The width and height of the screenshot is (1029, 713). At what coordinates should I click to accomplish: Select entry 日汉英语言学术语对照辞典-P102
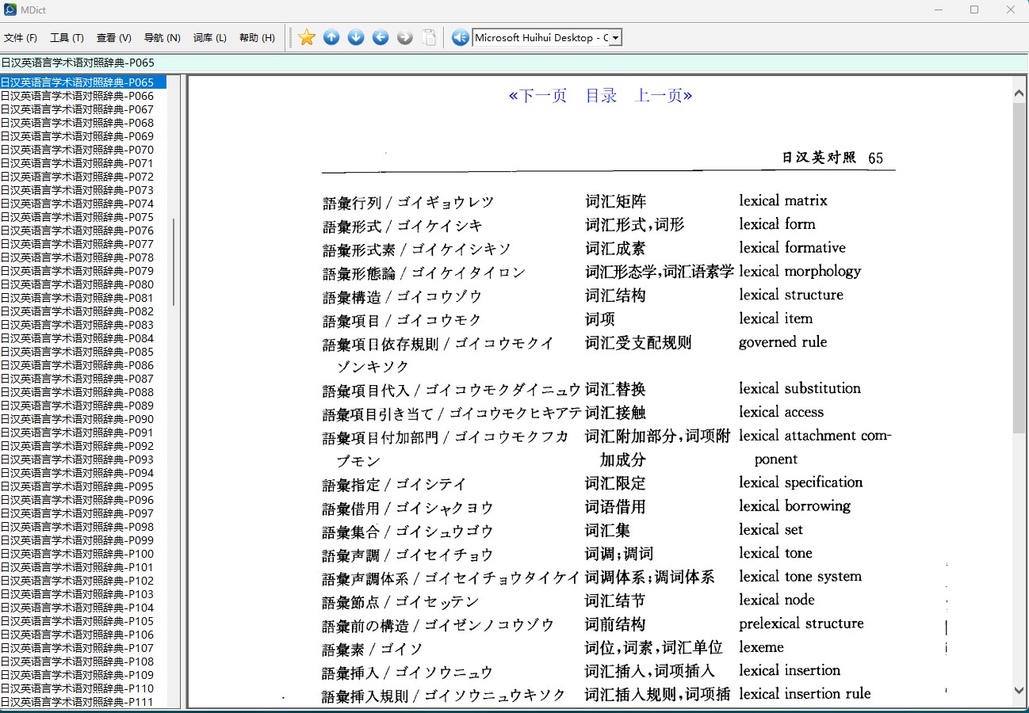(82, 581)
